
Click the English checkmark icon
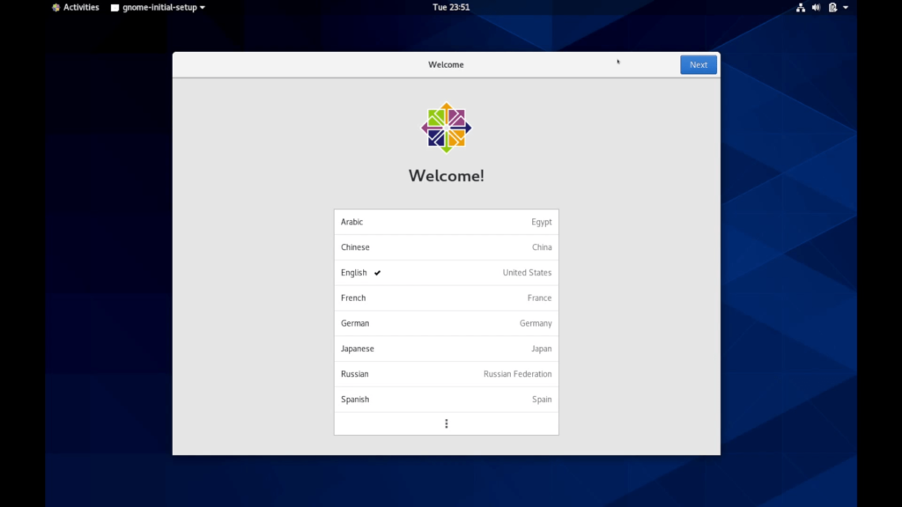pyautogui.click(x=377, y=273)
